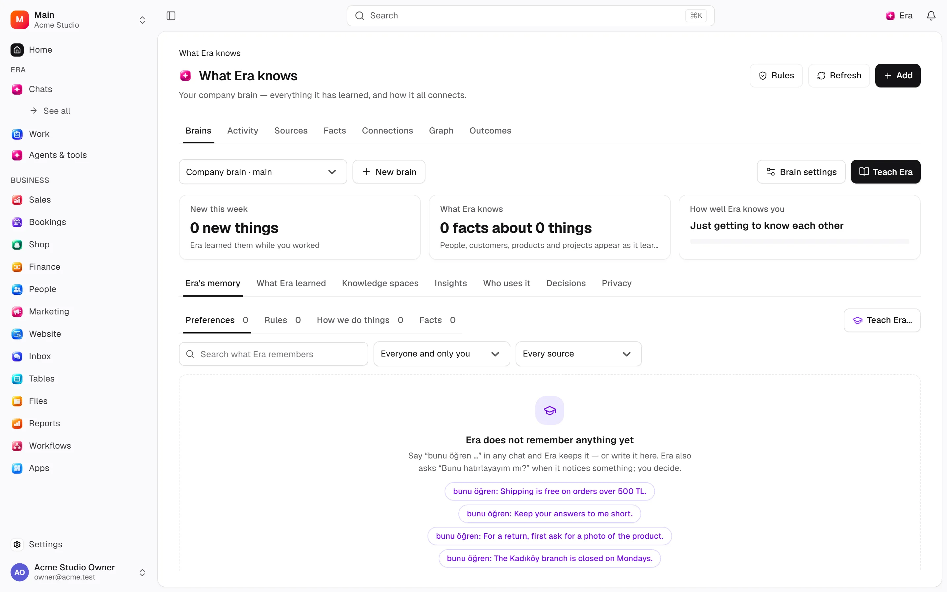This screenshot has height=592, width=947.
Task: Expand the Acme Studio Owner account menu
Action: (x=78, y=572)
